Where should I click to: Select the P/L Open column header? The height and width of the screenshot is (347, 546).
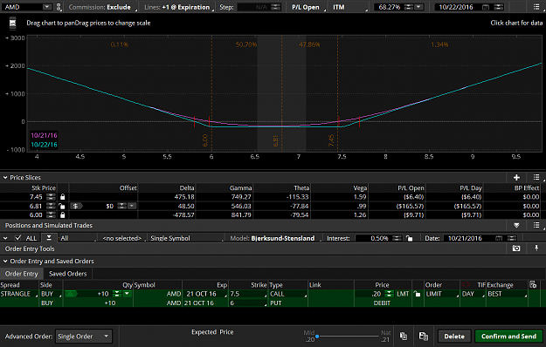pos(411,188)
